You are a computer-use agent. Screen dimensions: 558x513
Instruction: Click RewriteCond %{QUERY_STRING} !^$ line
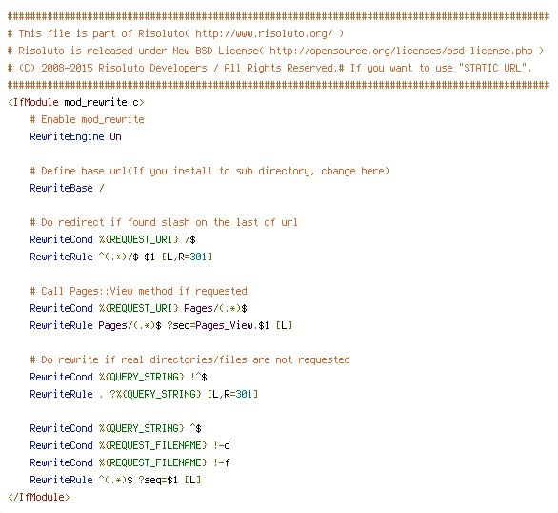pyautogui.click(x=118, y=377)
